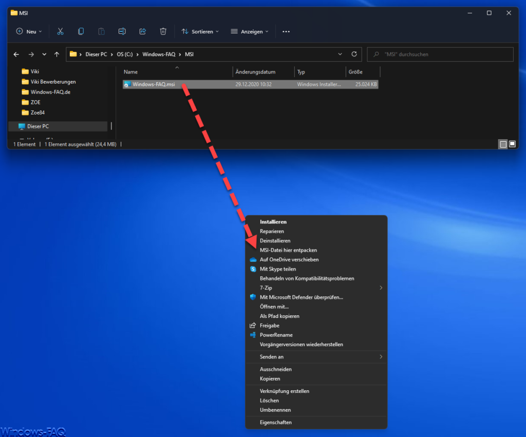
Task: Select Ausschneiden in context menu
Action: pyautogui.click(x=316, y=369)
